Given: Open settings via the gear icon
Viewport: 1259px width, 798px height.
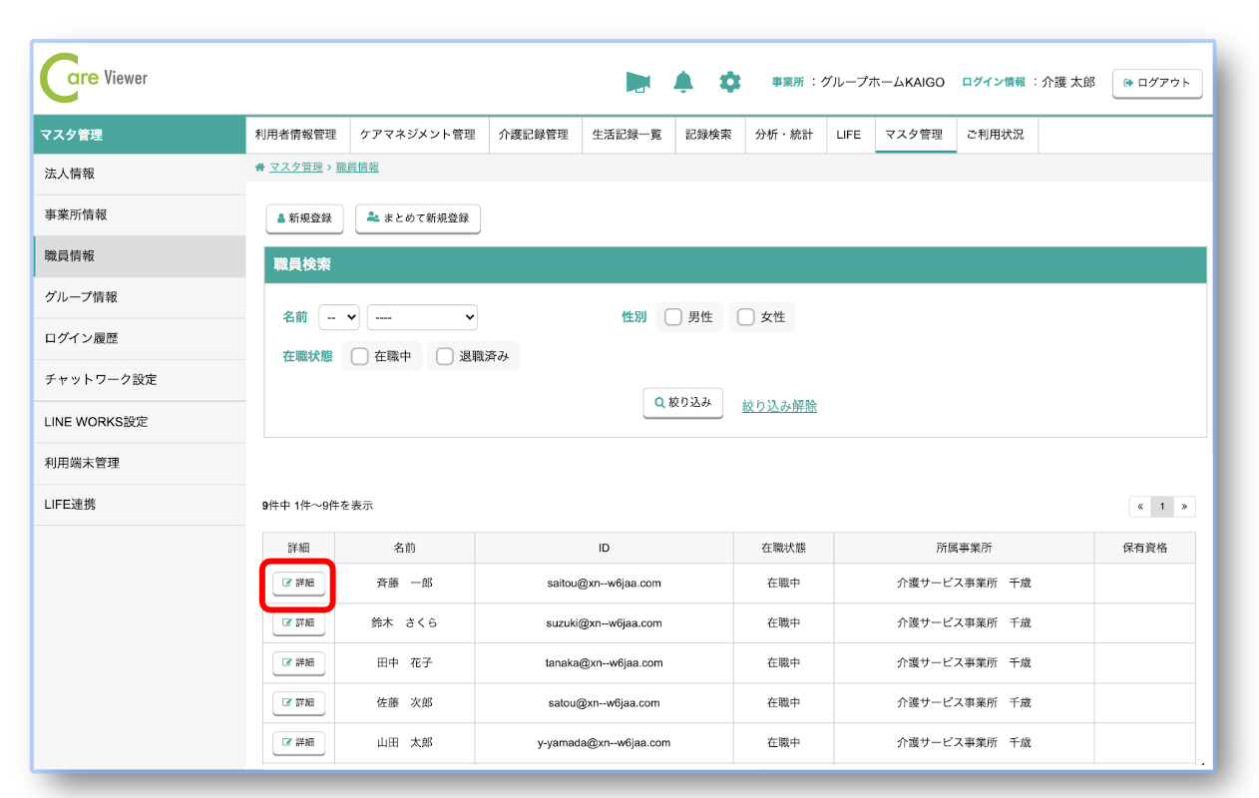Looking at the screenshot, I should [730, 83].
